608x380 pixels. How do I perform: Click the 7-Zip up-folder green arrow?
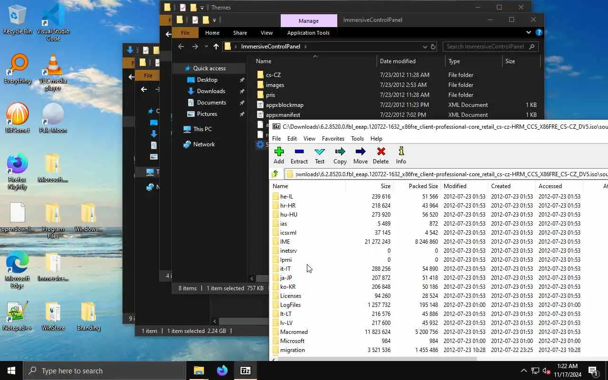click(x=275, y=174)
